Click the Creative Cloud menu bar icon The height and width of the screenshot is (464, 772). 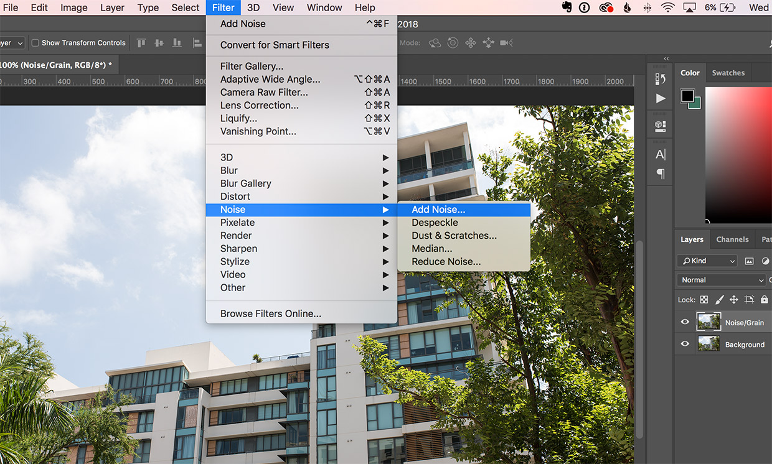tap(606, 7)
